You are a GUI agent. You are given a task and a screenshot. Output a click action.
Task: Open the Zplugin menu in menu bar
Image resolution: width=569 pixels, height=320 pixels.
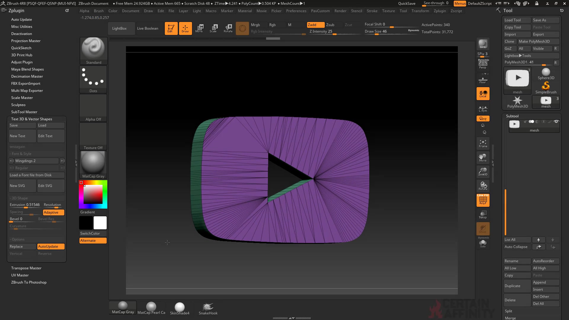(439, 11)
